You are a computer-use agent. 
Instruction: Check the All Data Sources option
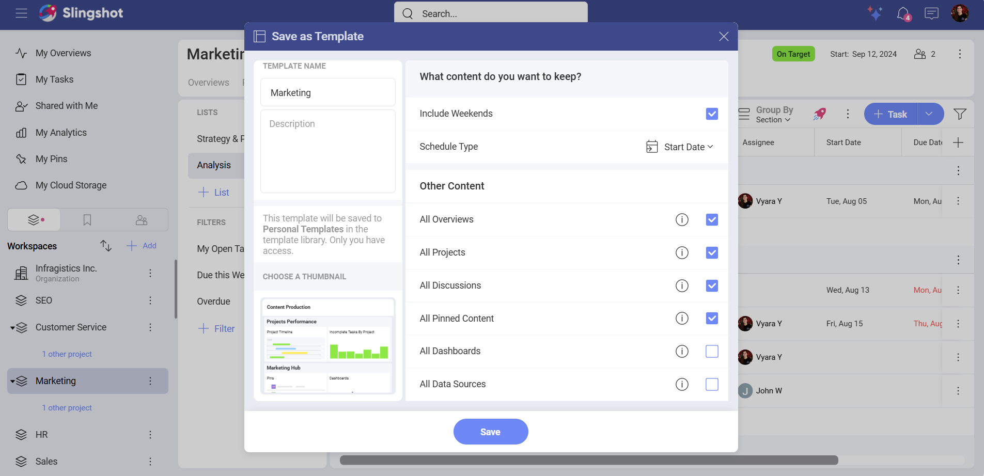pyautogui.click(x=712, y=384)
